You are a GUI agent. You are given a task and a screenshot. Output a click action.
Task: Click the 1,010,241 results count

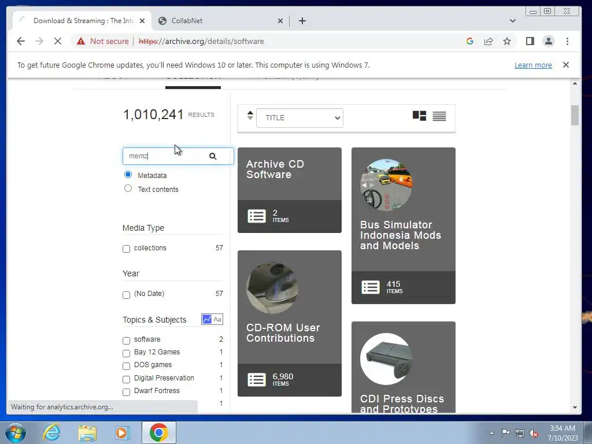(153, 114)
